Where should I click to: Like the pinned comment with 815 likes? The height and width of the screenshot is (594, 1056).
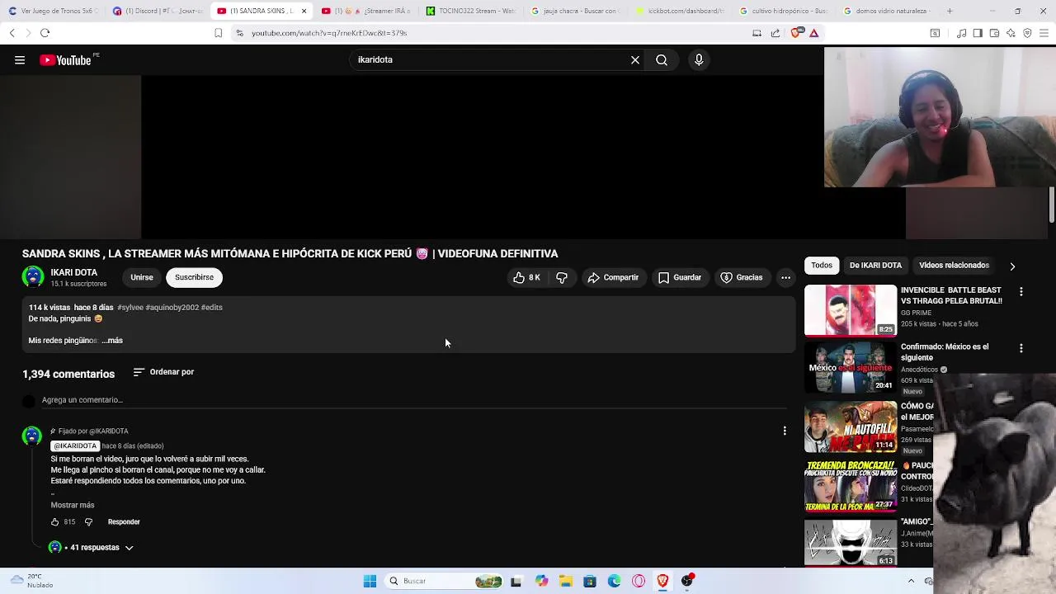[55, 522]
